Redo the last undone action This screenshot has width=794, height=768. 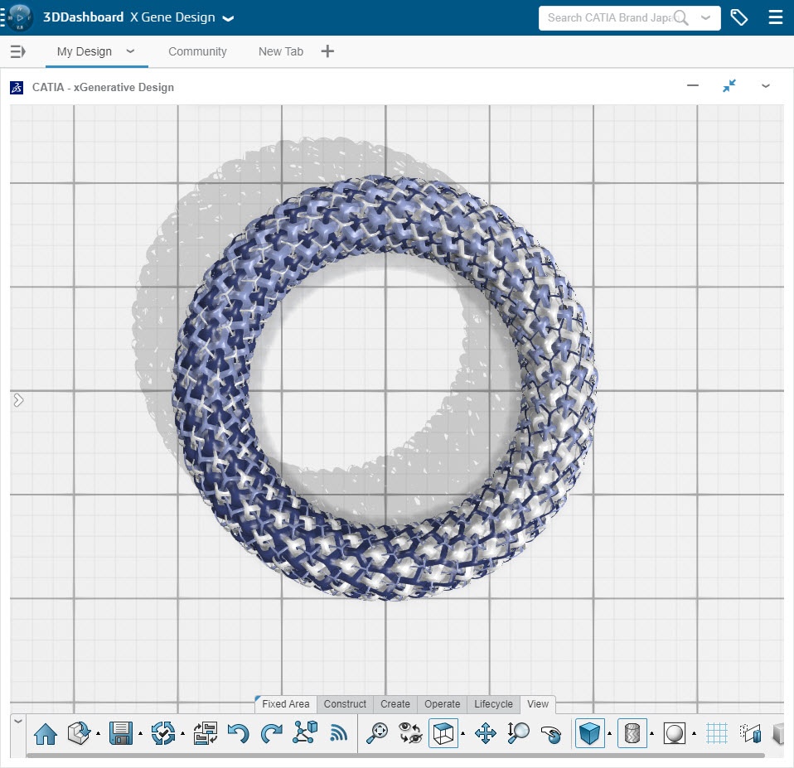(271, 733)
